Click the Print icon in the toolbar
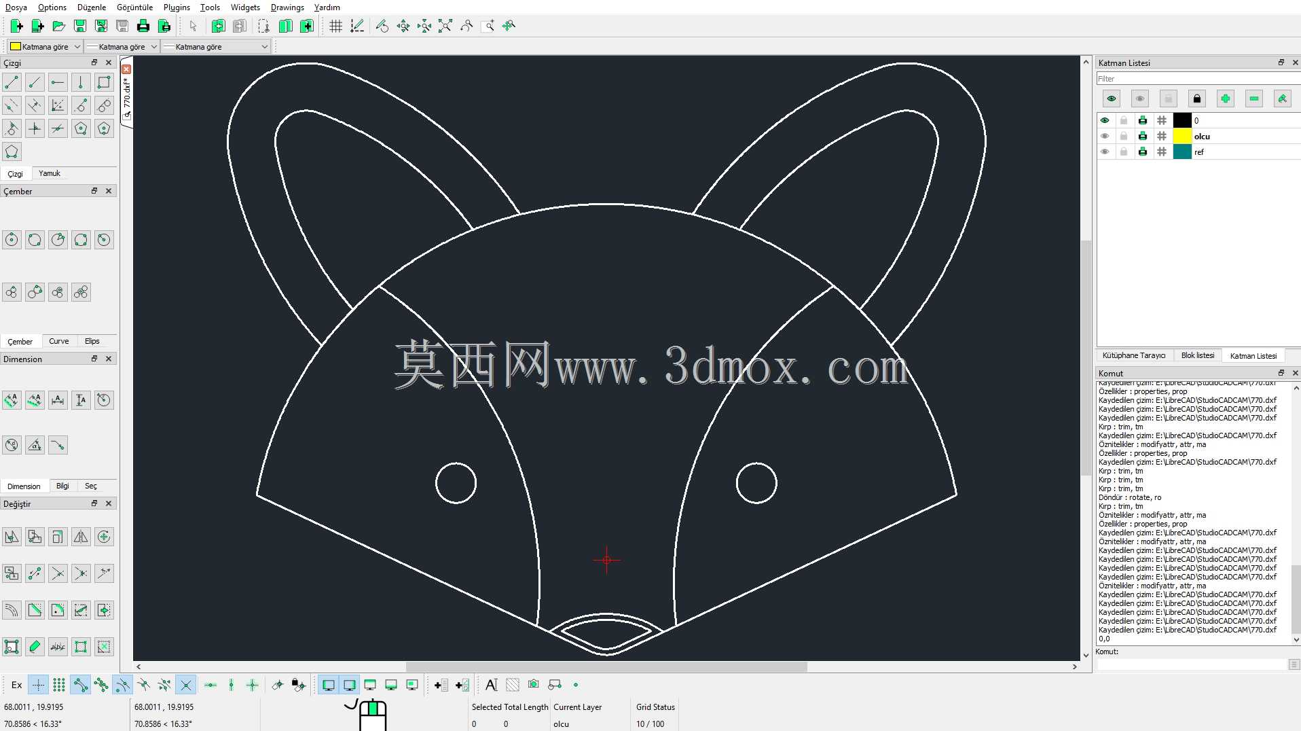Viewport: 1301px width, 731px height. click(143, 26)
